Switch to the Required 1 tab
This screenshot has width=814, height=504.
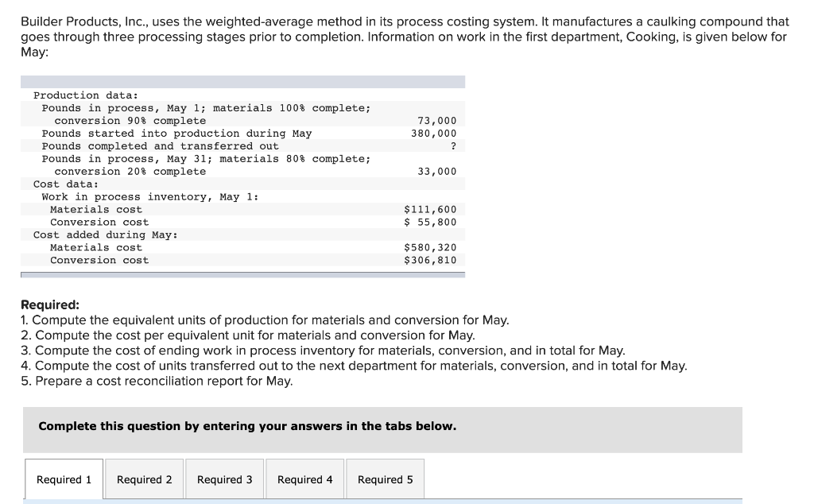[x=64, y=479]
